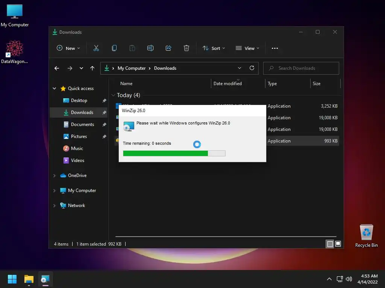Switch to details view icon in status bar

pos(330,244)
